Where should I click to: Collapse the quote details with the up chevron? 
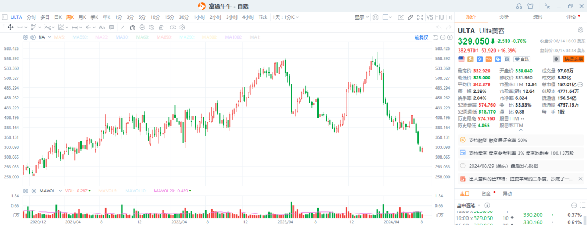520,131
